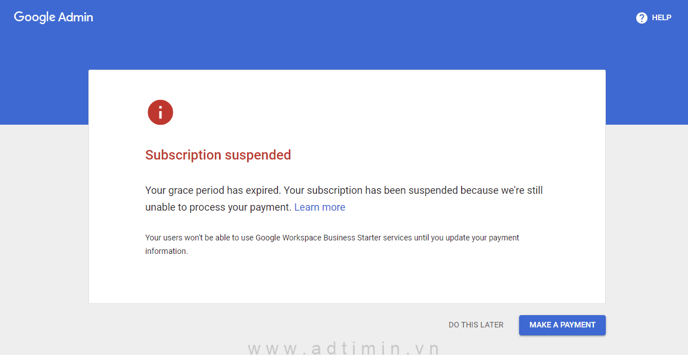Click the word 'information.' in the notice
Image resolution: width=688 pixels, height=355 pixels.
(166, 252)
